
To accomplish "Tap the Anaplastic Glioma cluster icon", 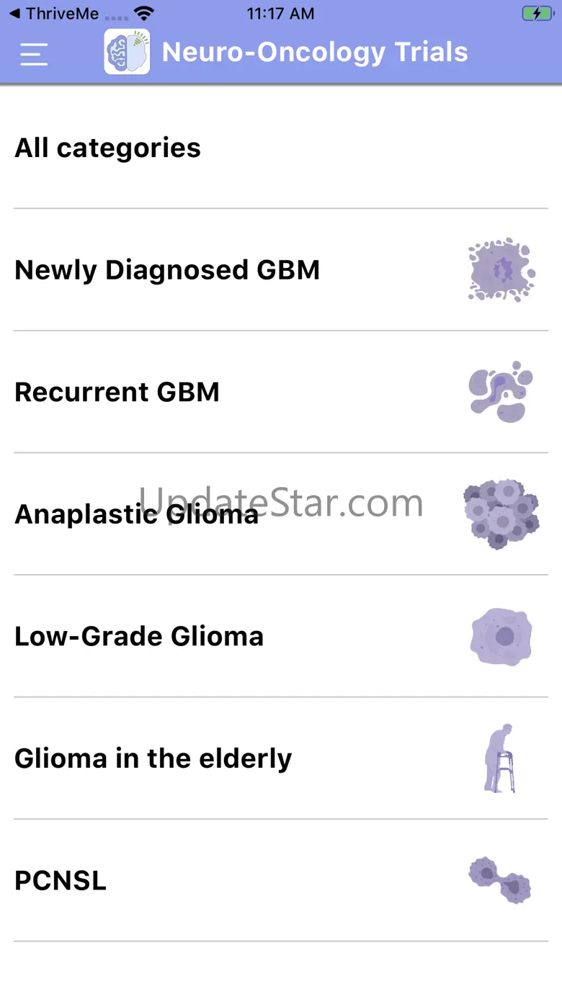I will pos(501,514).
